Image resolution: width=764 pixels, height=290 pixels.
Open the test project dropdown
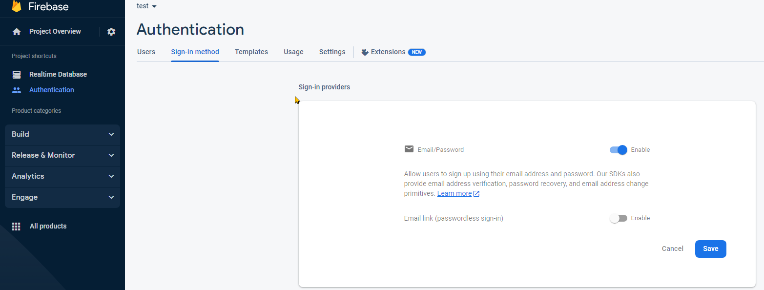coord(146,6)
